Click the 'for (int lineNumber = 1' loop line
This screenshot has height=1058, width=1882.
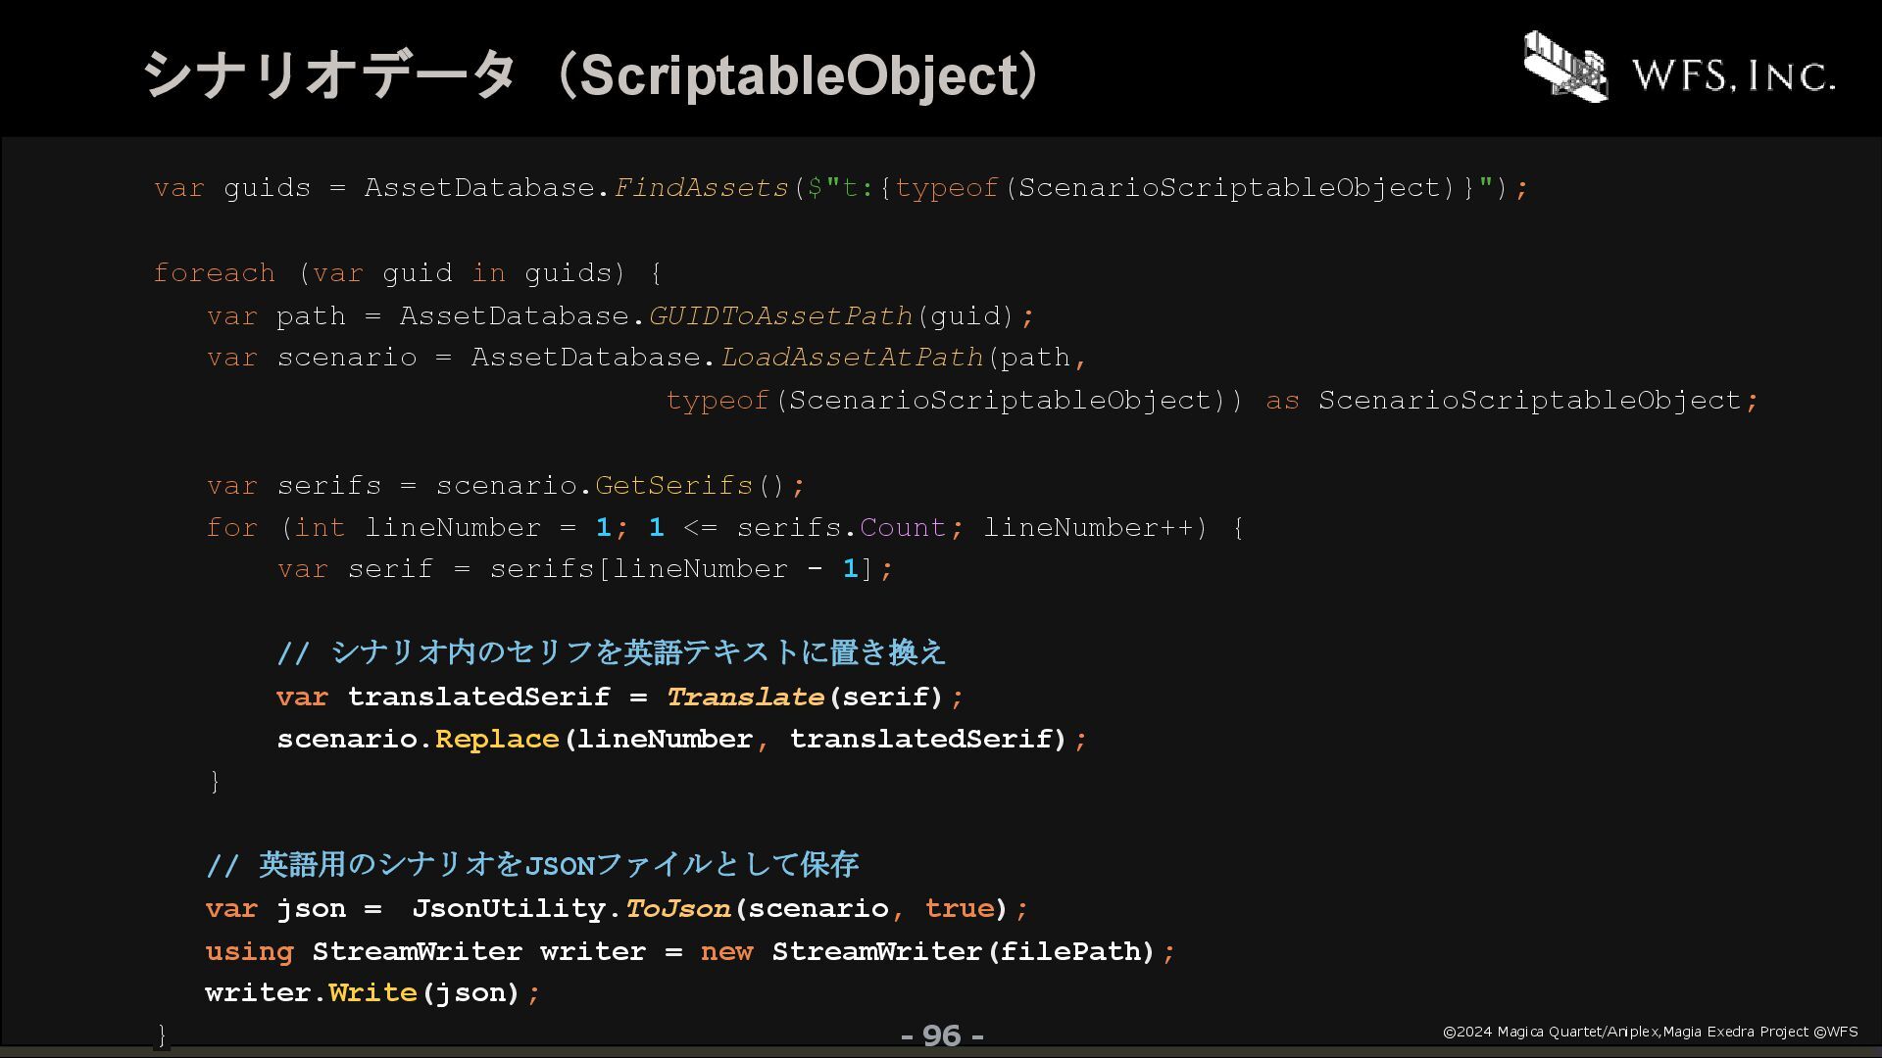coord(725,527)
